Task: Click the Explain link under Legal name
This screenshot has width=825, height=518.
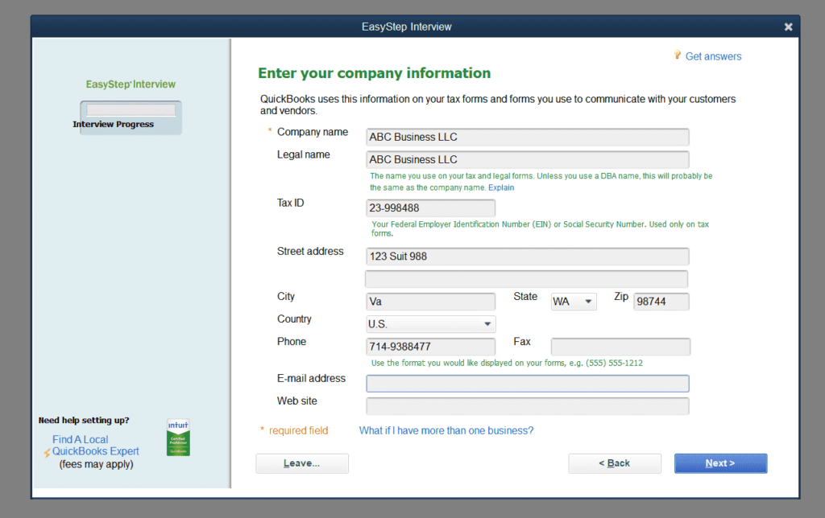Action: 501,187
